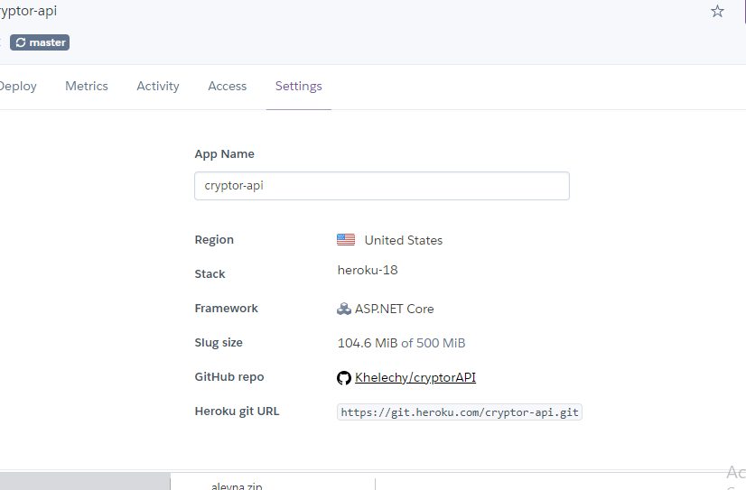Open the Deploy tab
This screenshot has width=746, height=490.
click(18, 87)
